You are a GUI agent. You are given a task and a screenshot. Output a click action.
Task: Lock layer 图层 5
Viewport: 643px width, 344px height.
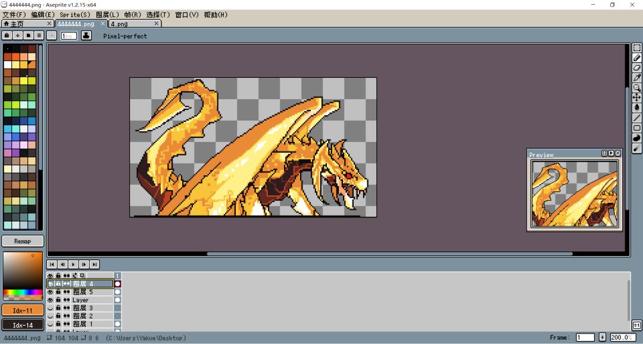click(x=58, y=292)
